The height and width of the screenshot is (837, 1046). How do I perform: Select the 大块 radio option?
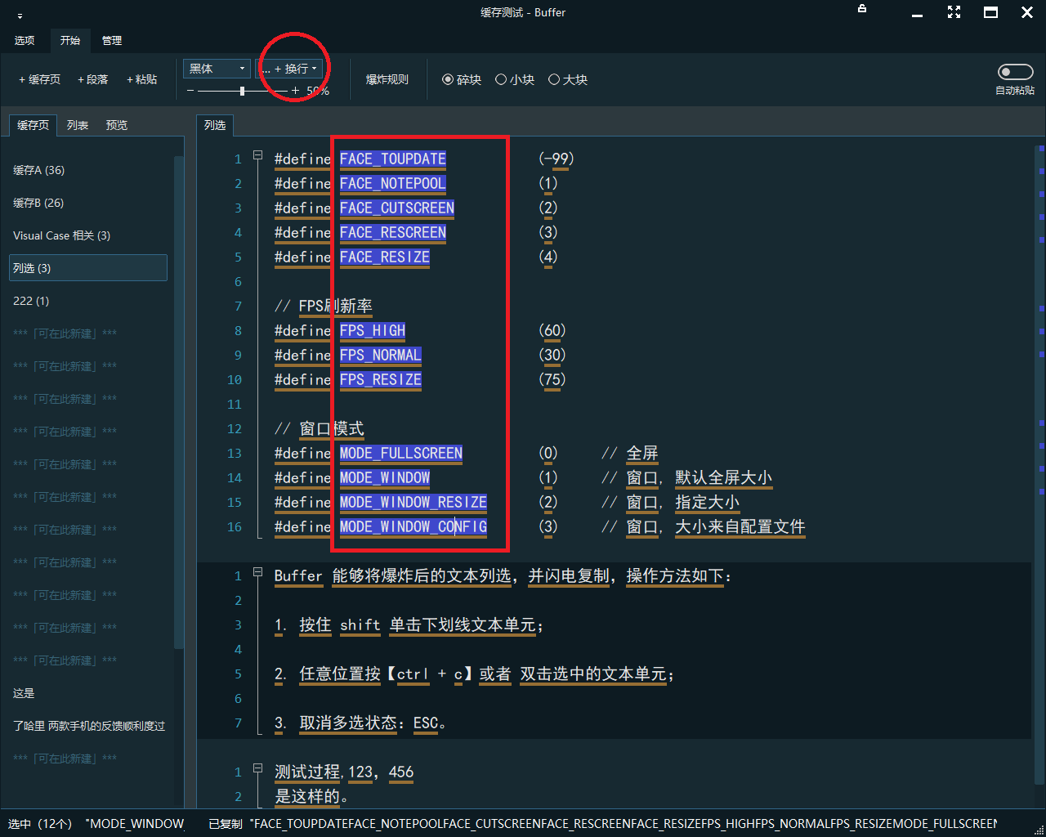(x=568, y=79)
